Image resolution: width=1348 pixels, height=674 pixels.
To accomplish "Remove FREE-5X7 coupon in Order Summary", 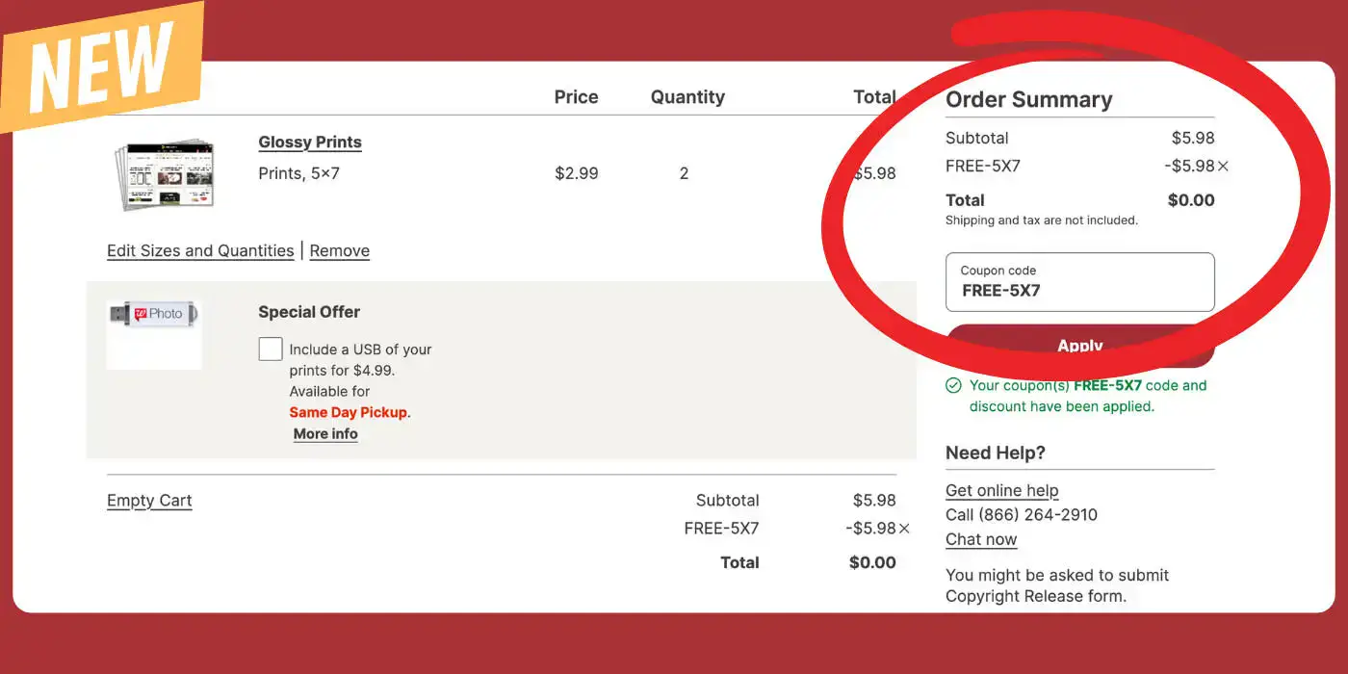I will [x=1223, y=167].
